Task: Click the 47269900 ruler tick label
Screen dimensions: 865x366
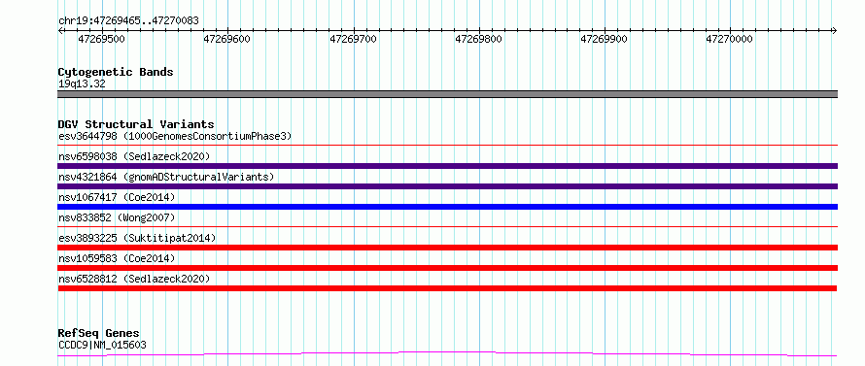Action: 605,39
